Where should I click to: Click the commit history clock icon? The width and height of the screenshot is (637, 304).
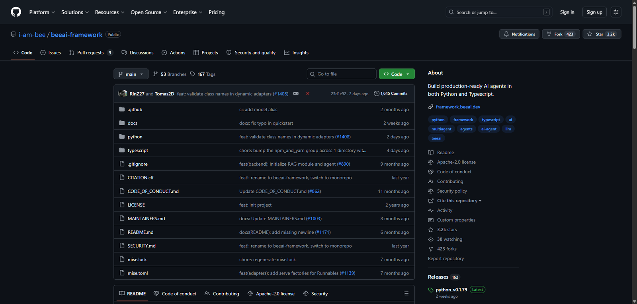[377, 94]
